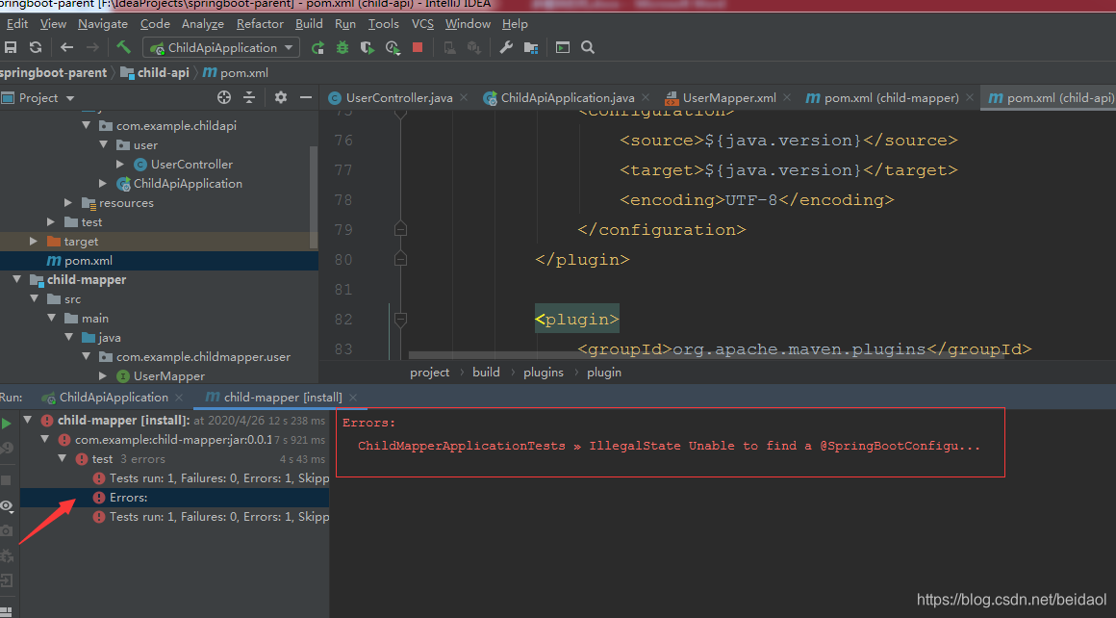Click the 'build' editor breadcrumb

click(486, 373)
